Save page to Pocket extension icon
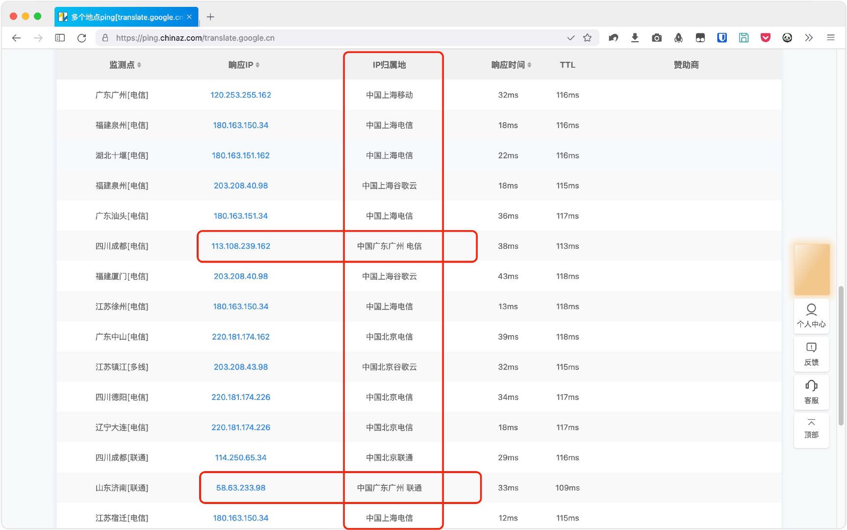The width and height of the screenshot is (847, 530). [x=766, y=37]
